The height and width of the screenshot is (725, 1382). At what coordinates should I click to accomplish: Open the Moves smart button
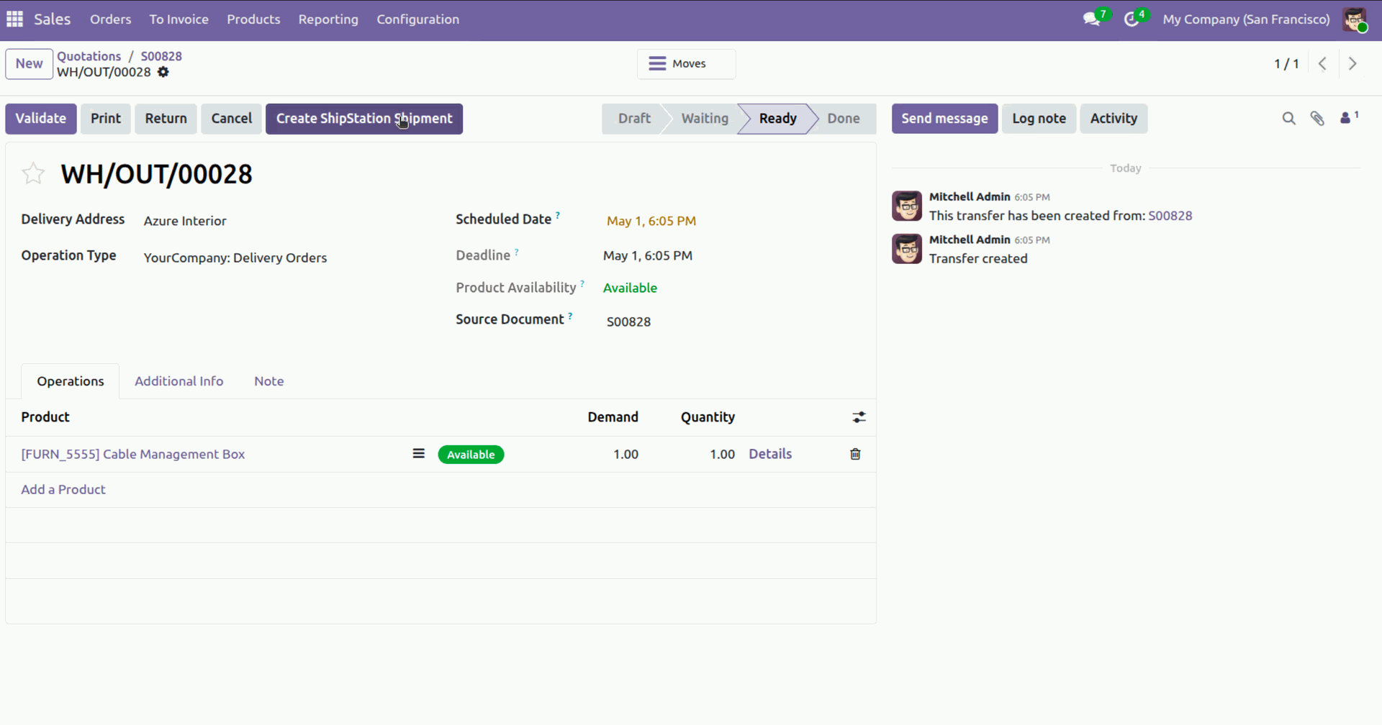686,64
